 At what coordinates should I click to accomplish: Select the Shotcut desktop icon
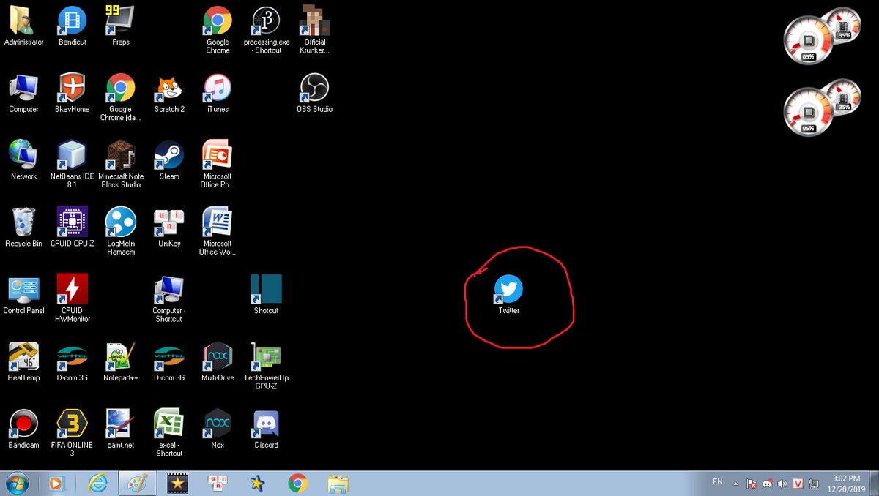pyautogui.click(x=266, y=295)
